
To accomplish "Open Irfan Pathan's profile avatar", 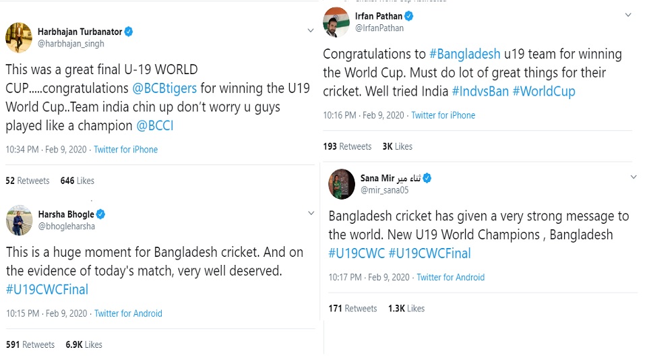I will point(336,22).
